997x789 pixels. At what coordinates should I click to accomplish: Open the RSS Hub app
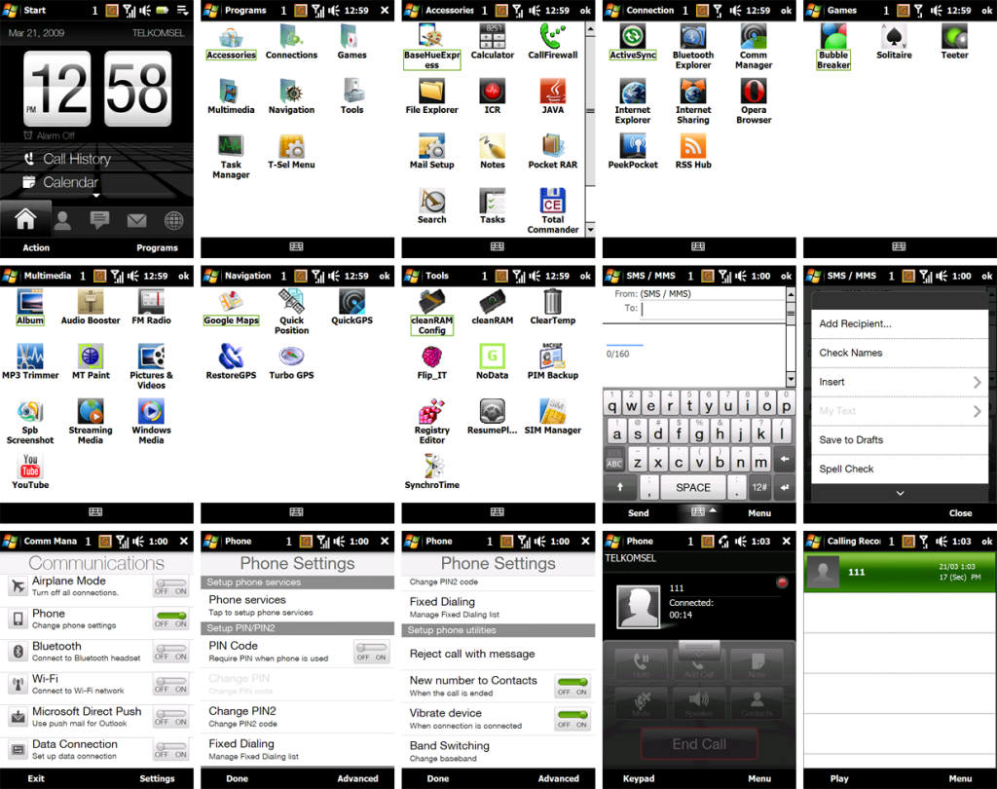point(693,151)
